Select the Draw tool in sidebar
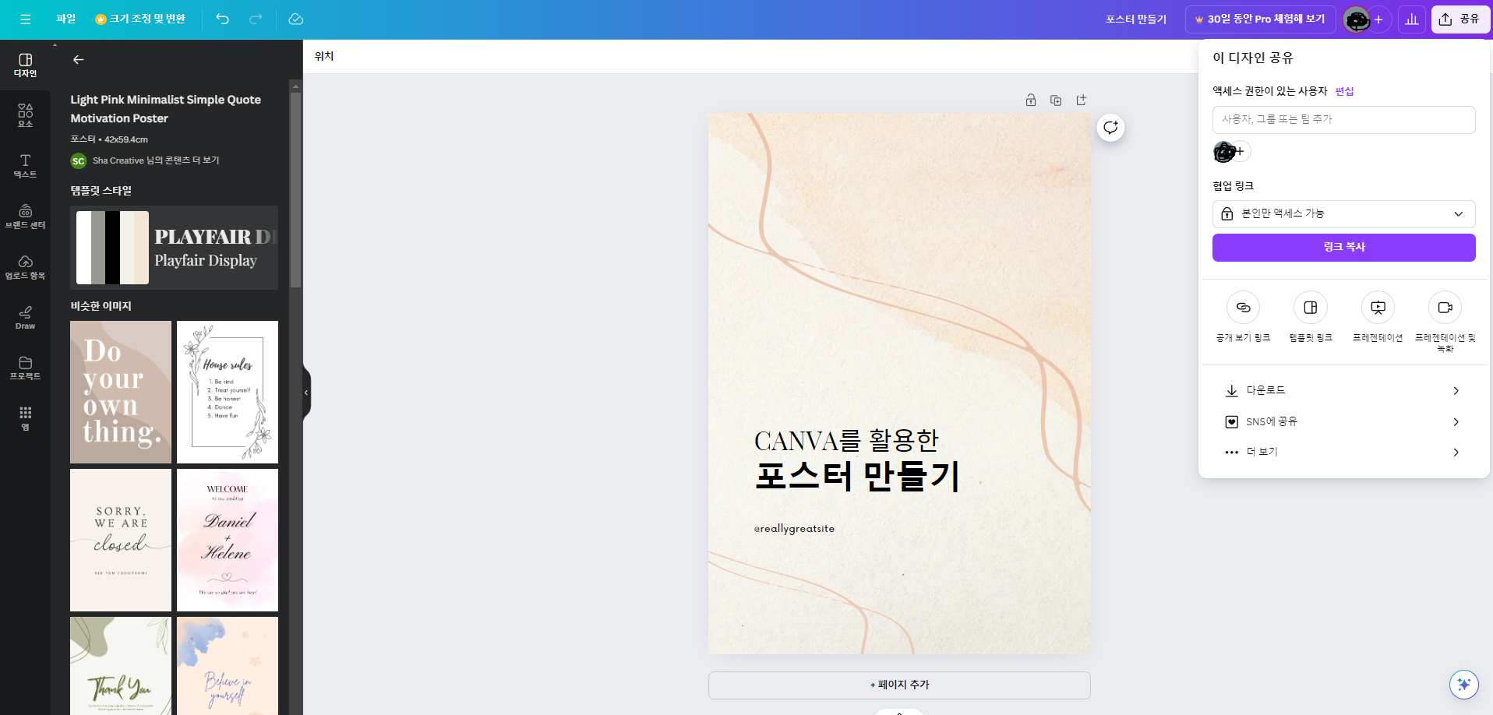The width and height of the screenshot is (1493, 715). pos(25,317)
